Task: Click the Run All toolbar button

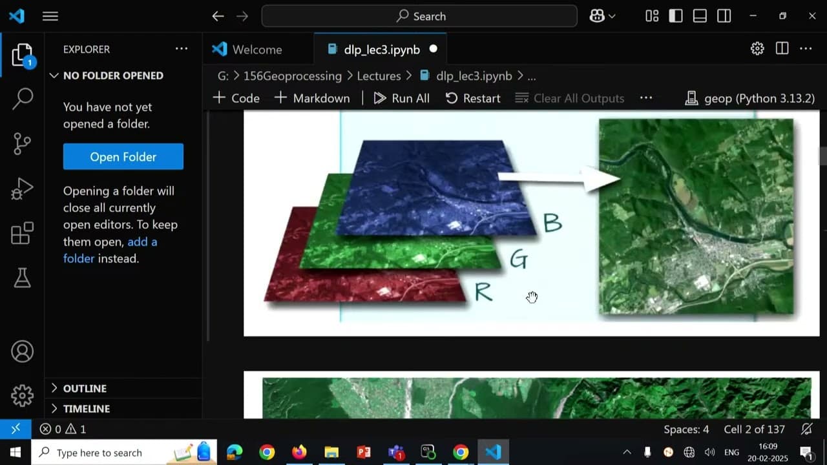Action: click(402, 98)
